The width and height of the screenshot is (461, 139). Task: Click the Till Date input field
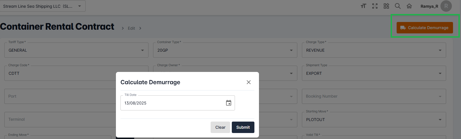[178, 103]
